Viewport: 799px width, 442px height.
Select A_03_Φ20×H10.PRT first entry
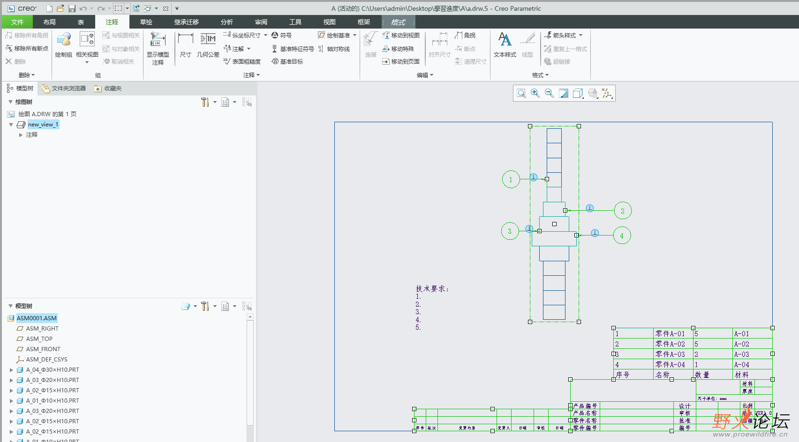[53, 380]
